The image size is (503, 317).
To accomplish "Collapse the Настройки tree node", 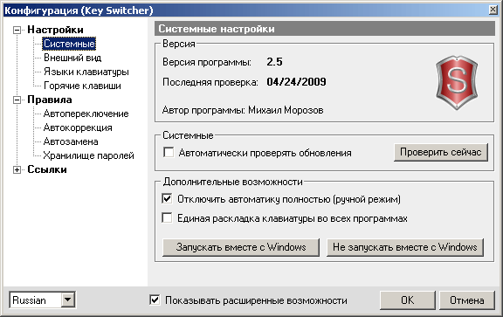I will point(17,31).
